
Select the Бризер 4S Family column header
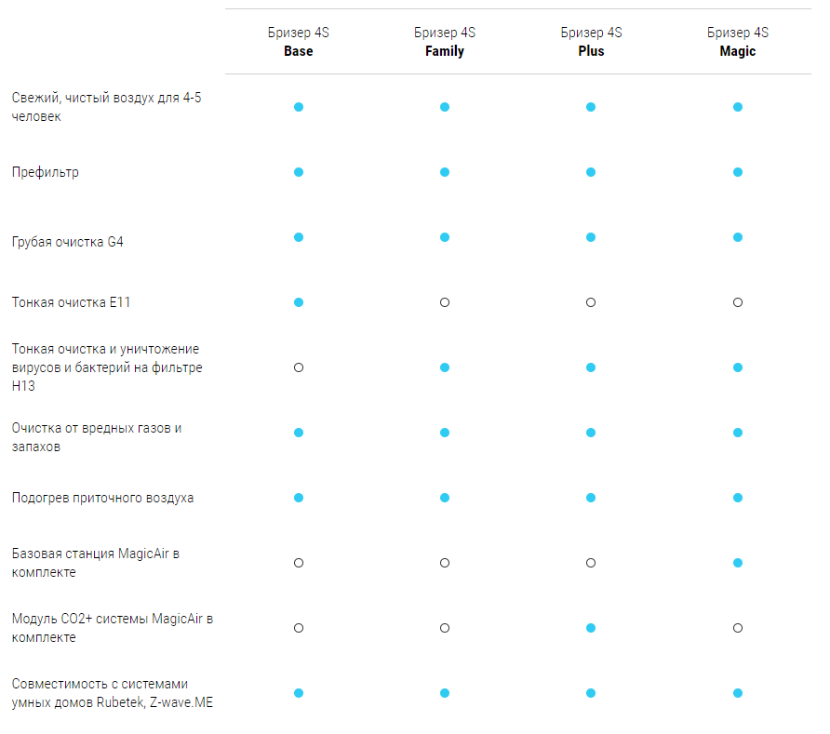(445, 42)
